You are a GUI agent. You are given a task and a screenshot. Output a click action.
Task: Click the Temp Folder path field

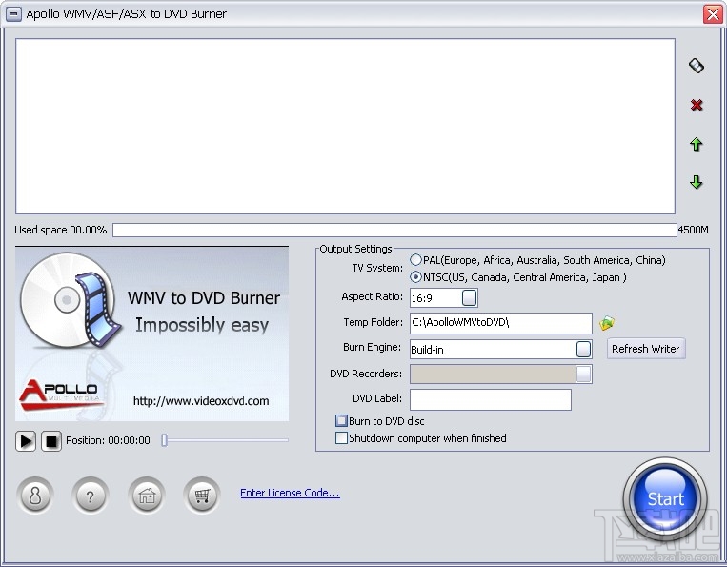[501, 323]
